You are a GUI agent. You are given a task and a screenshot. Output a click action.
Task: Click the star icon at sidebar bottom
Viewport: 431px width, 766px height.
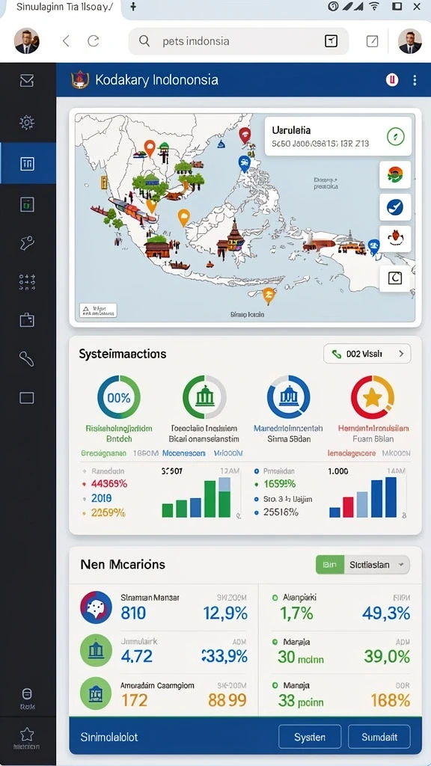pyautogui.click(x=27, y=734)
